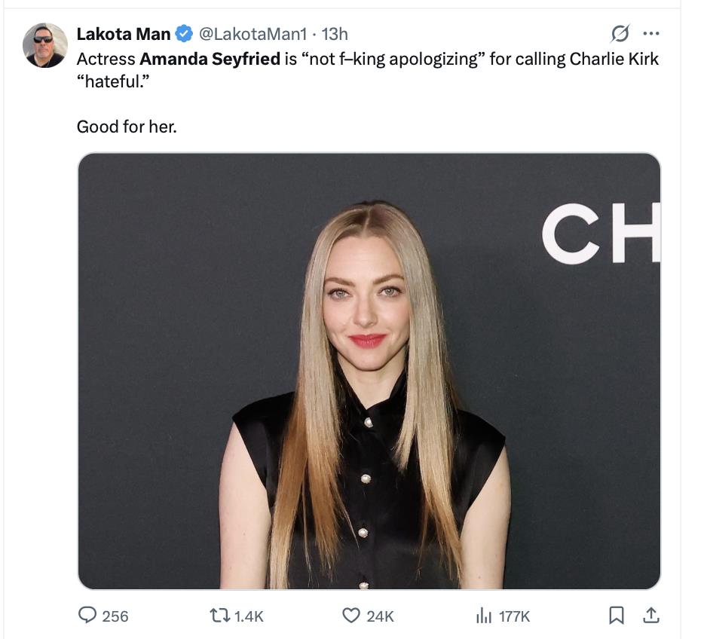Open the @LakotaMan1 handle link
707x639 pixels.
point(252,34)
